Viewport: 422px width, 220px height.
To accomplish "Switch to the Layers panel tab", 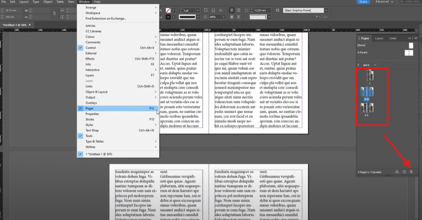I will tap(379, 38).
